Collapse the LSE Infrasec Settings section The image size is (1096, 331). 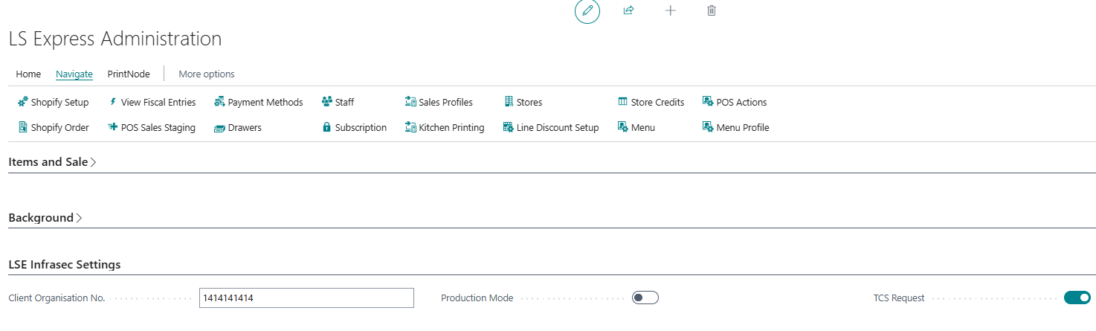pos(64,265)
